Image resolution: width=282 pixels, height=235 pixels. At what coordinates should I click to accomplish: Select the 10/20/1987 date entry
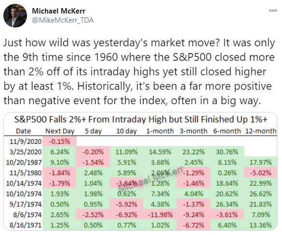[x=24, y=163]
